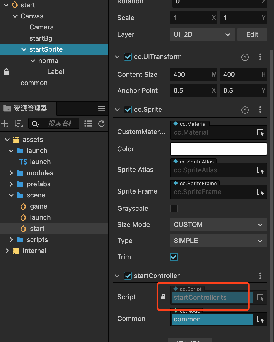Click the add asset plus icon
274x342 pixels.
tap(5, 123)
